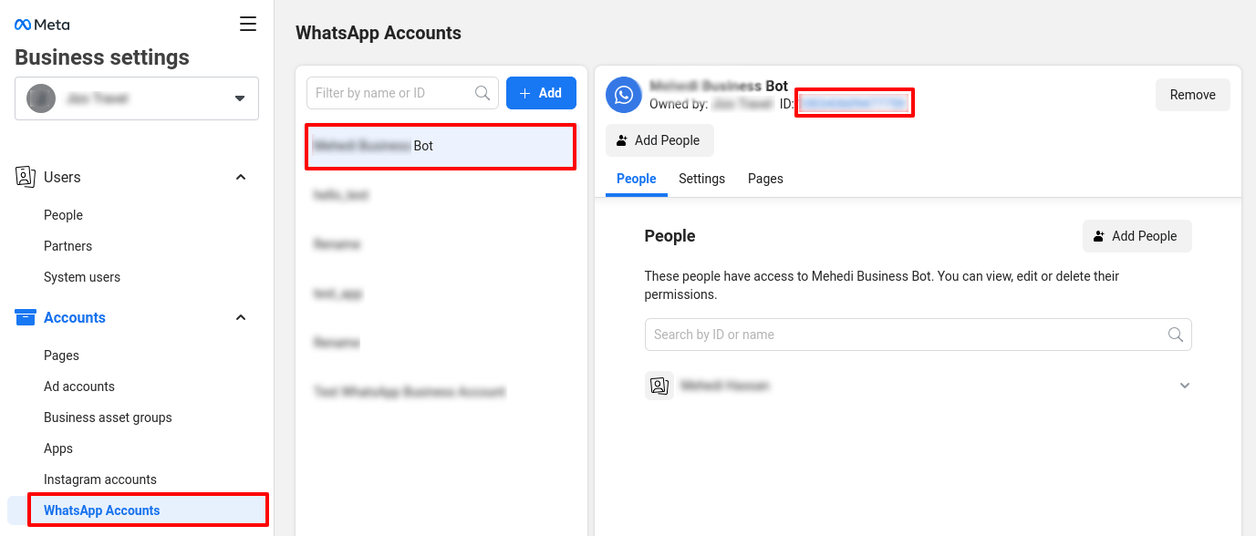Screen dimensions: 1256x536
Task: Click the magnifier in account filter box
Action: 483,93
